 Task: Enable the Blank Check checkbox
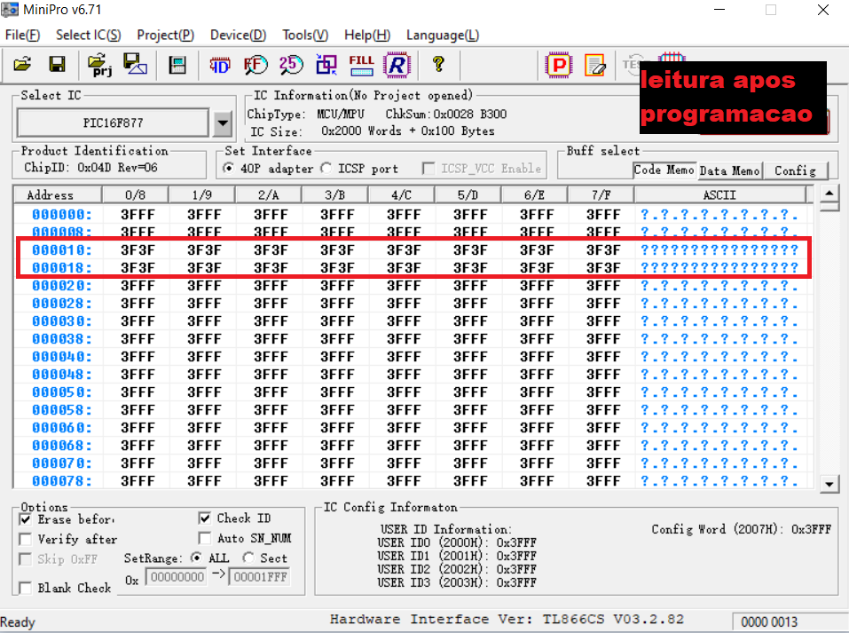click(x=26, y=588)
